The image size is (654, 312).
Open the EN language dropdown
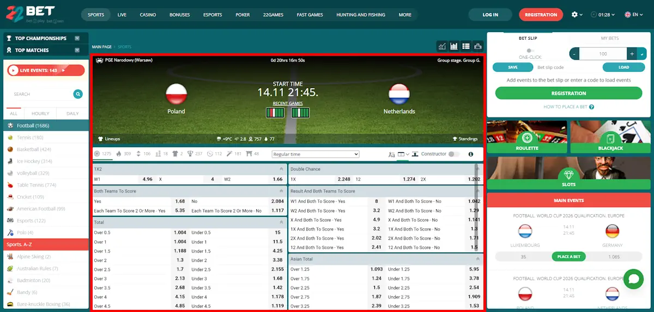pos(634,15)
